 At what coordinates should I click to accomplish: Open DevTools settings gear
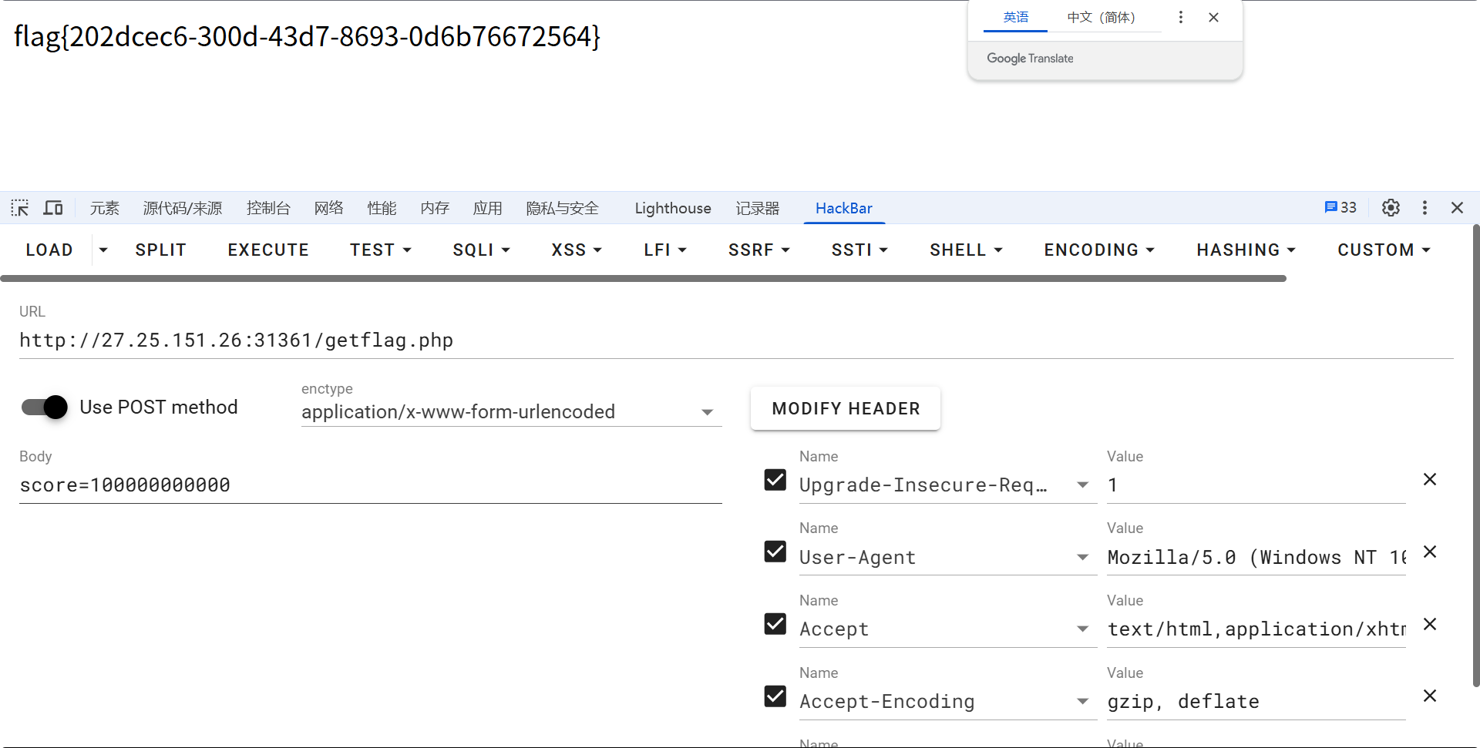pos(1391,208)
